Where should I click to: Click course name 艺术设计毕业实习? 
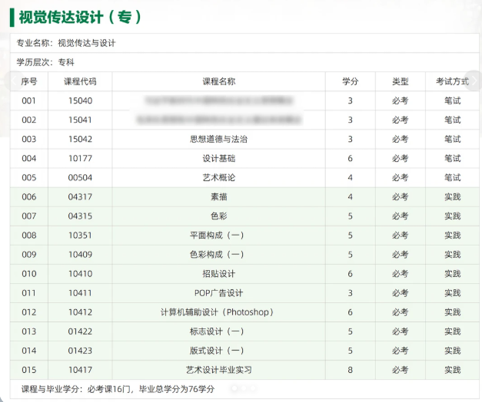219,370
